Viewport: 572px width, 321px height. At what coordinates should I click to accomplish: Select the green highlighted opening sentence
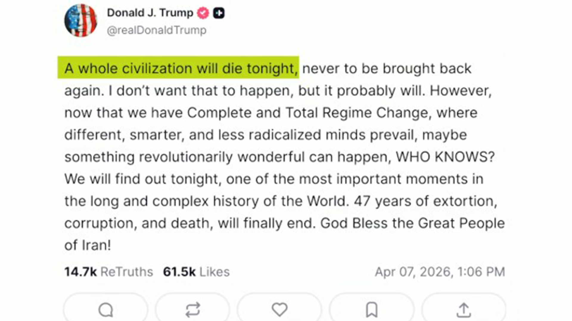(178, 68)
